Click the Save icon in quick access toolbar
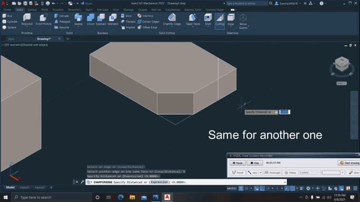Viewport: 360px width, 202px height. click(x=25, y=3)
